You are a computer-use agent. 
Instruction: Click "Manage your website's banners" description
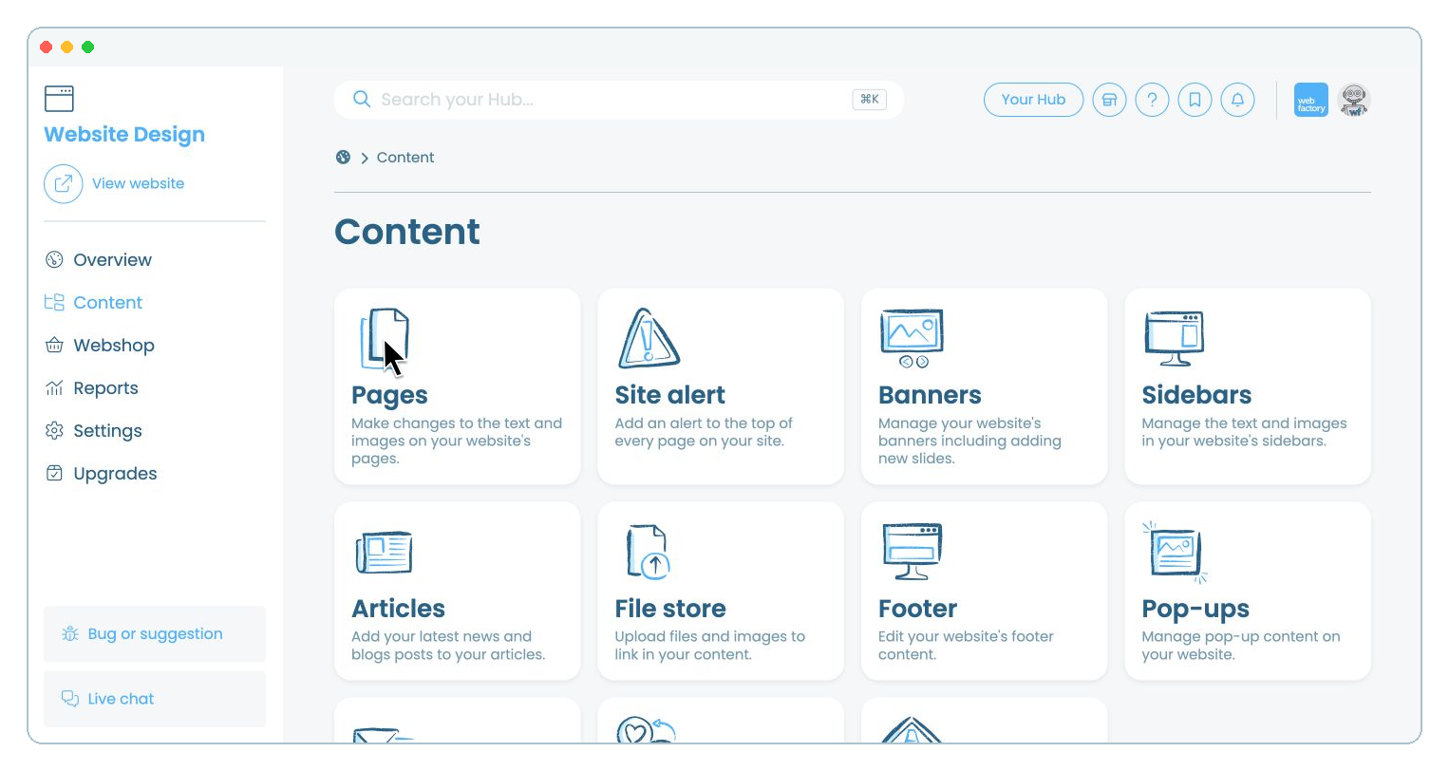[969, 441]
